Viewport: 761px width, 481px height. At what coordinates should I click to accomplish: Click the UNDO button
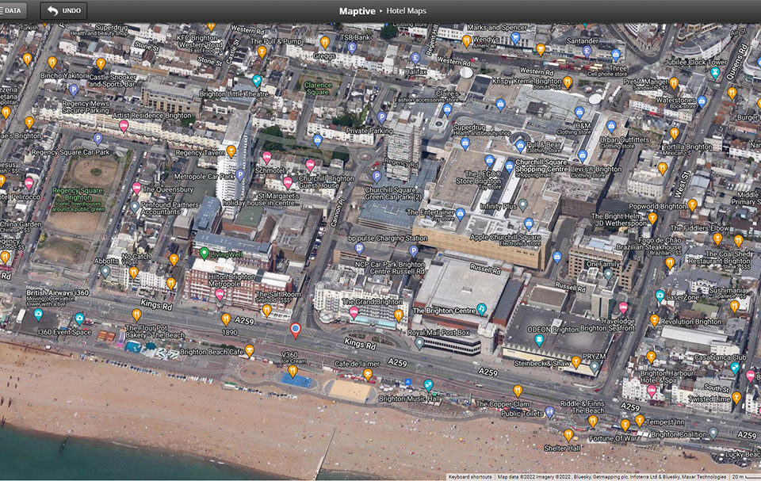[63, 11]
